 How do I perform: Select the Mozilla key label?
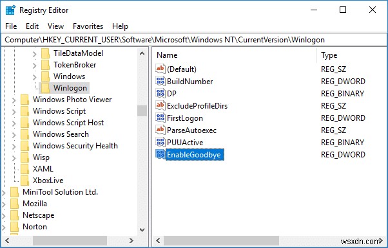35,204
